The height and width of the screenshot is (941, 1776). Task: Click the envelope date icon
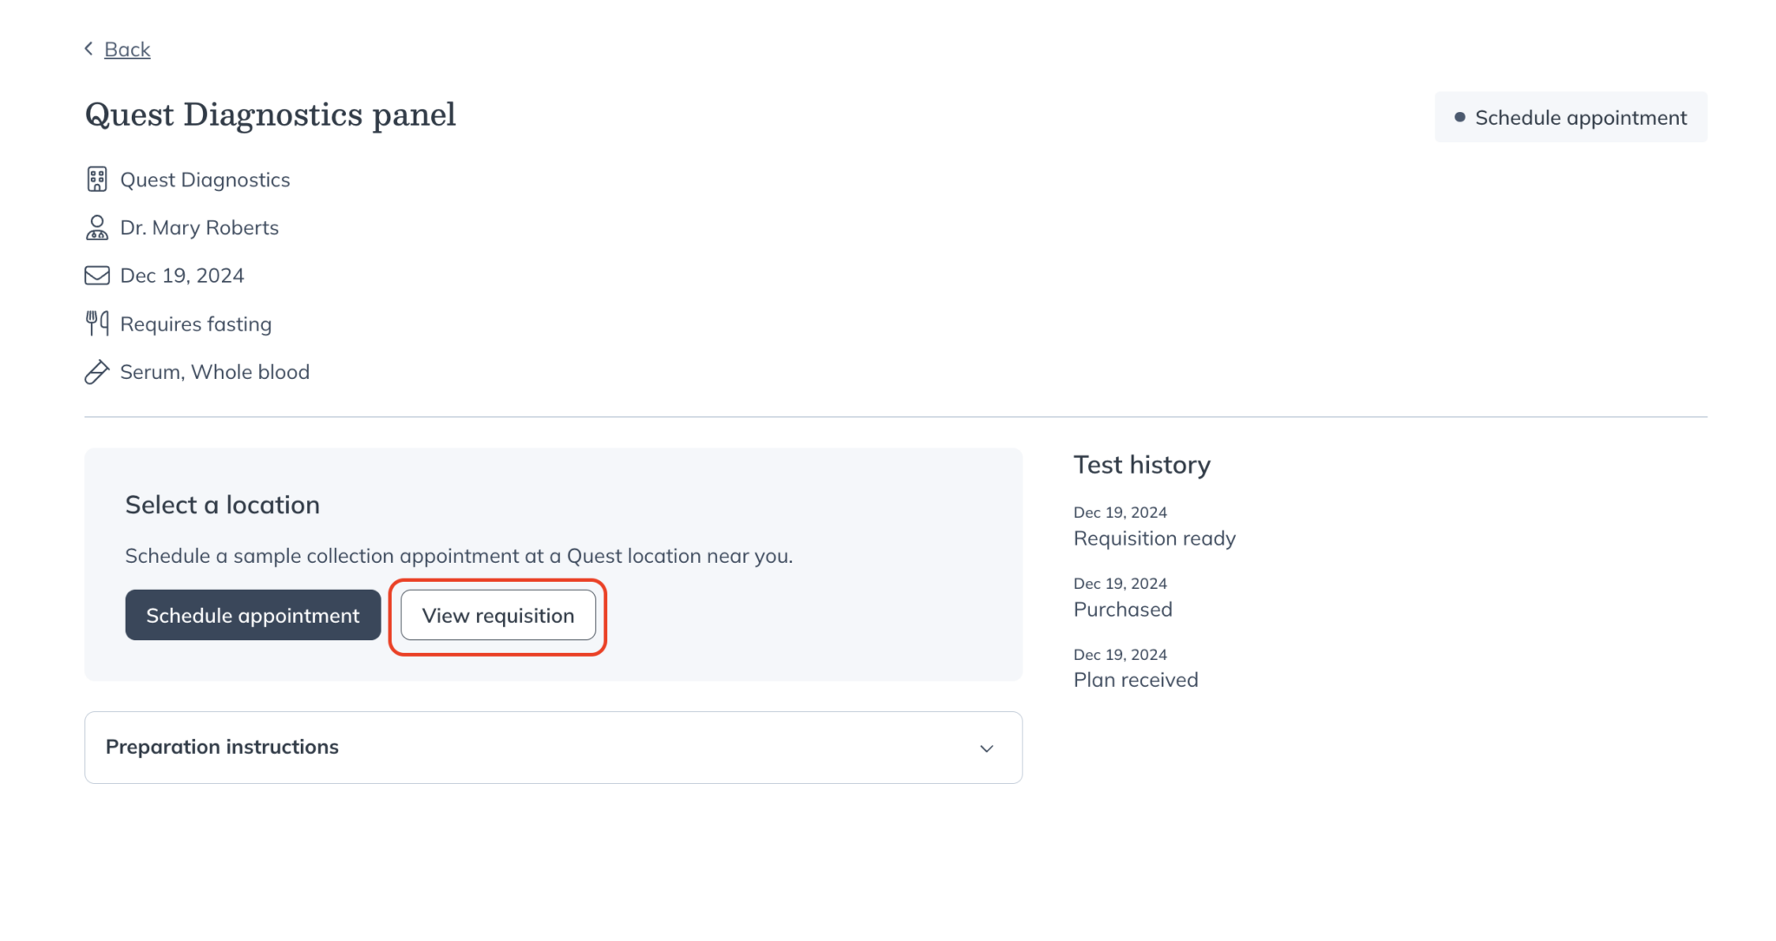click(97, 276)
